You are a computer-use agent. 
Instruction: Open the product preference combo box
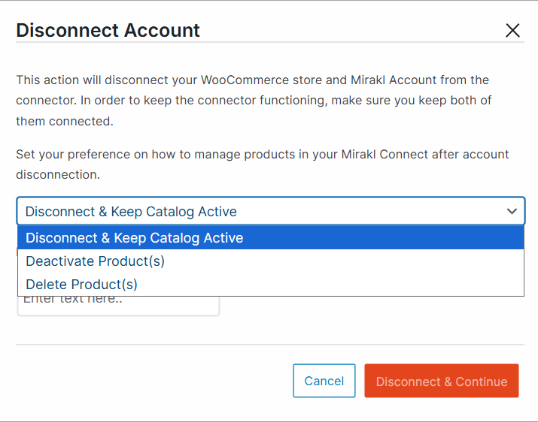[x=270, y=212]
